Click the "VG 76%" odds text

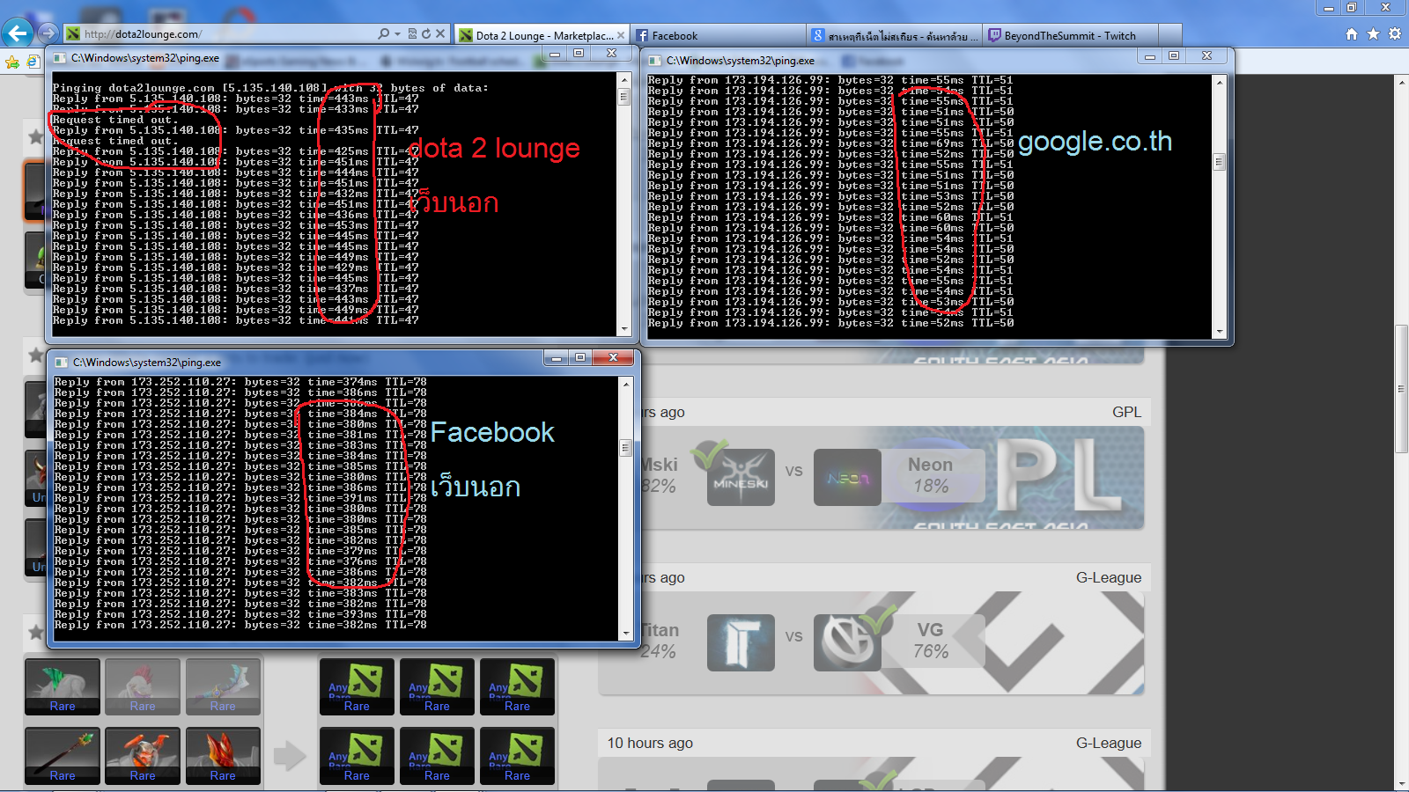[931, 641]
